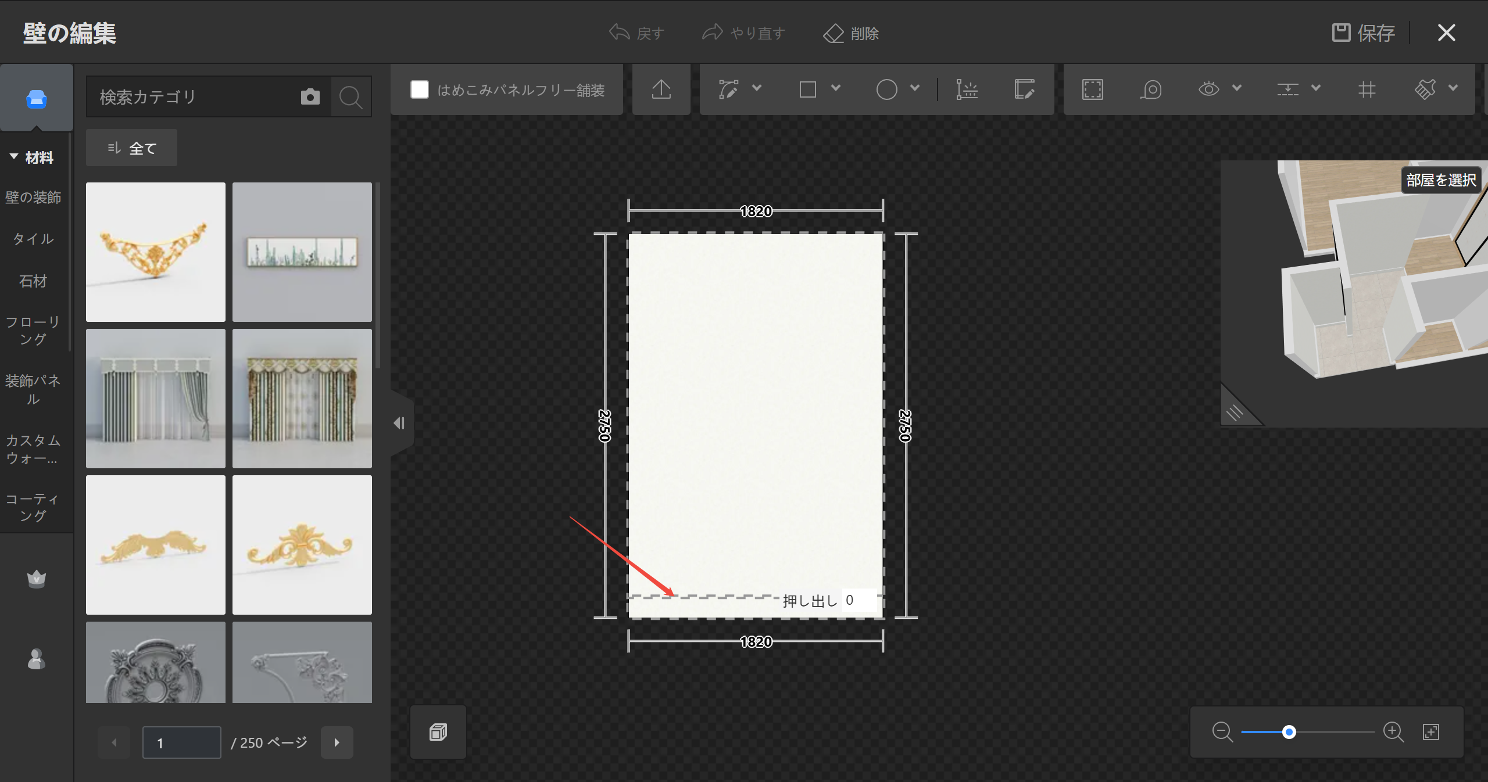Viewport: 1488px width, 782px height.
Task: Expand the alignment dropdown arrow
Action: tap(1316, 88)
